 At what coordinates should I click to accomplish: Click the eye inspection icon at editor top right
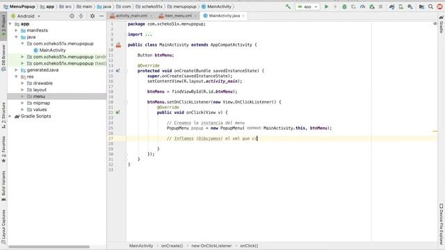coord(435,24)
